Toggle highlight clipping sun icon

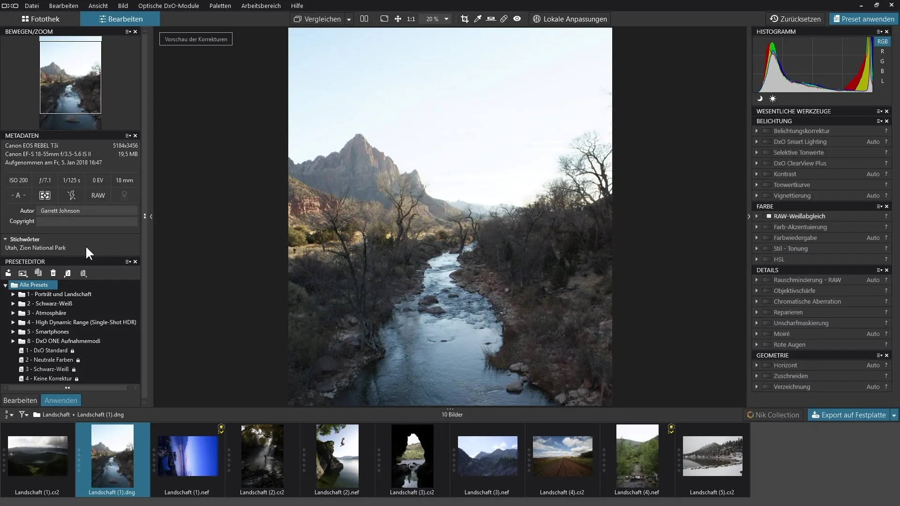pyautogui.click(x=772, y=98)
